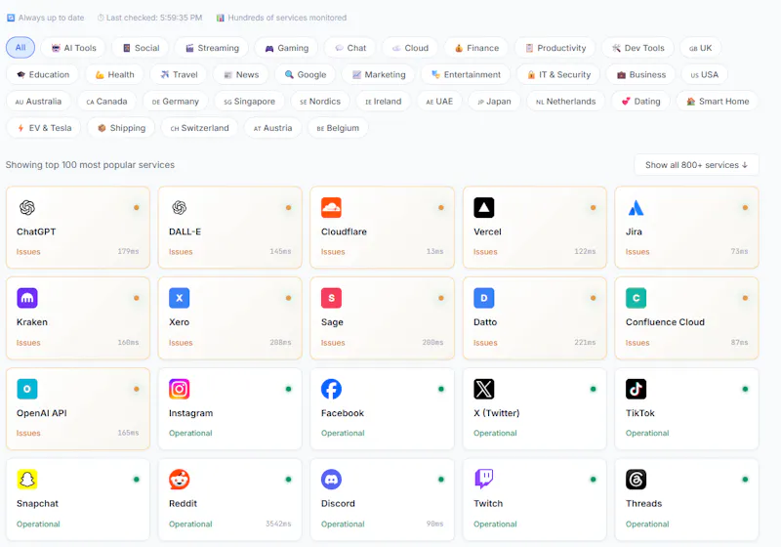Viewport: 781px width, 547px height.
Task: Filter services by Streaming
Action: [x=212, y=48]
